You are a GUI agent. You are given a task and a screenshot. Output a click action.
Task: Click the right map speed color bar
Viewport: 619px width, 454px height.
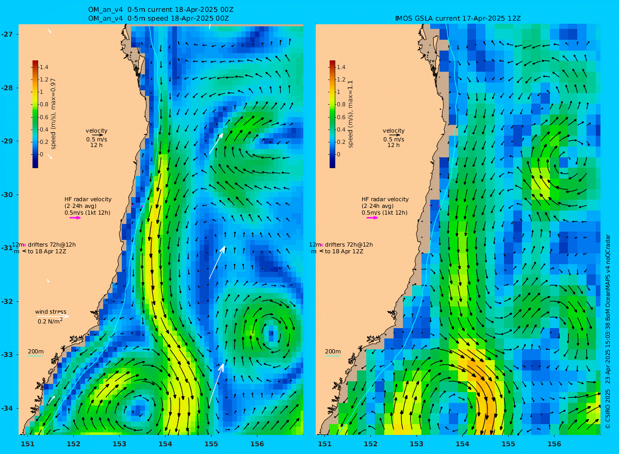[332, 114]
